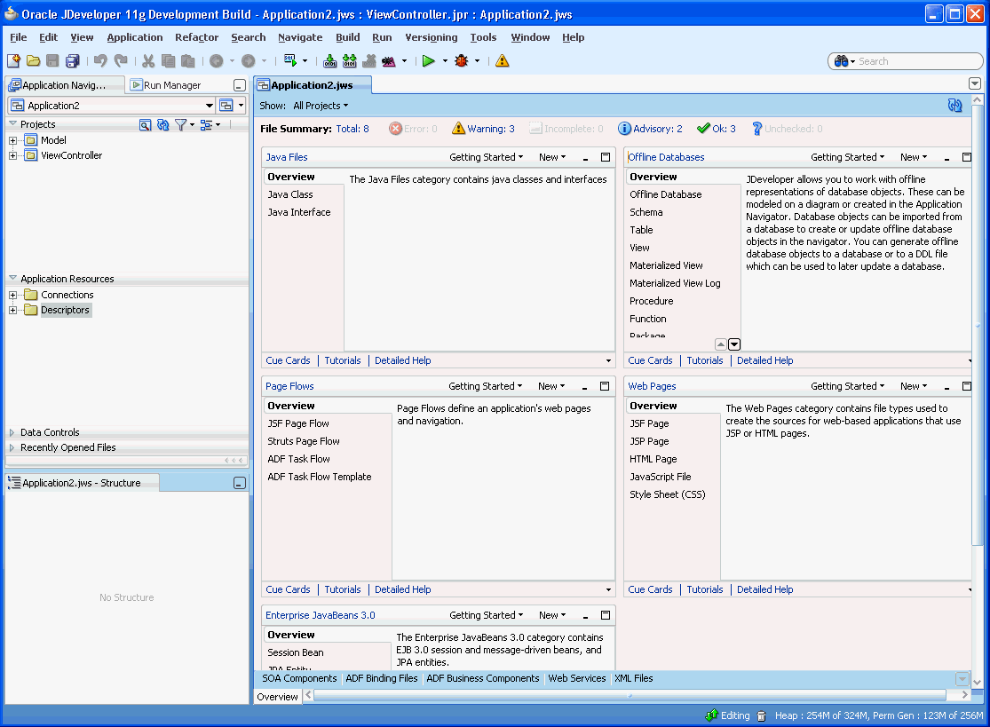The height and width of the screenshot is (727, 990).
Task: Open Detailed Help under Offline Databases
Action: (764, 360)
